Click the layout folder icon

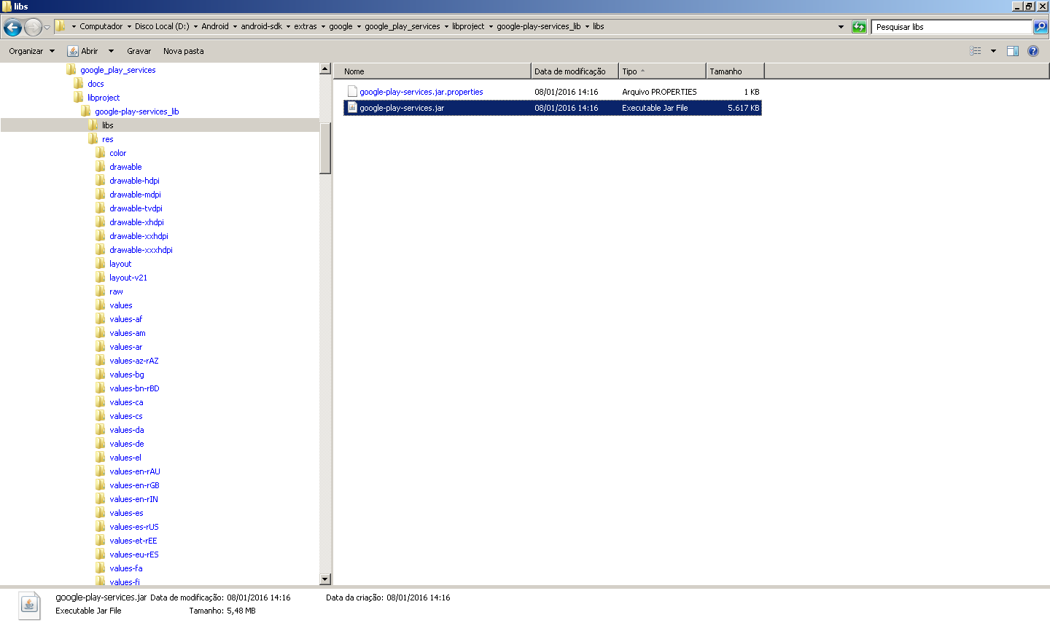pos(101,264)
